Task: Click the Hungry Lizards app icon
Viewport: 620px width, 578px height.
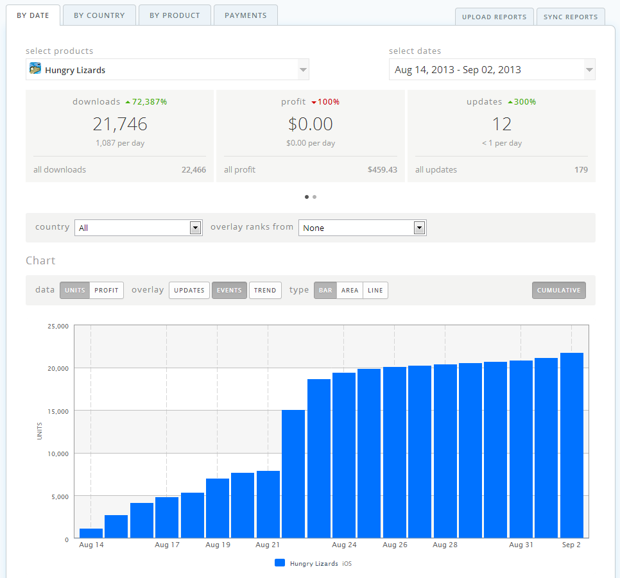Action: [x=35, y=69]
